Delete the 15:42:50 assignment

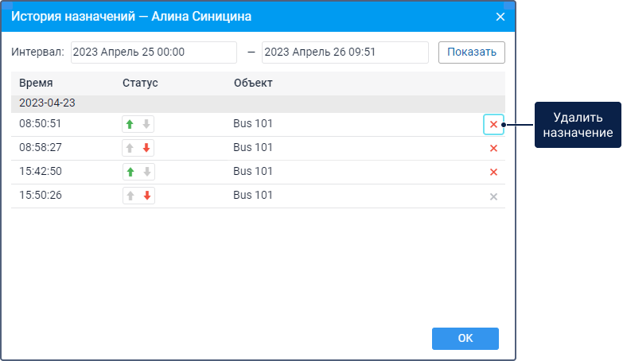(493, 172)
